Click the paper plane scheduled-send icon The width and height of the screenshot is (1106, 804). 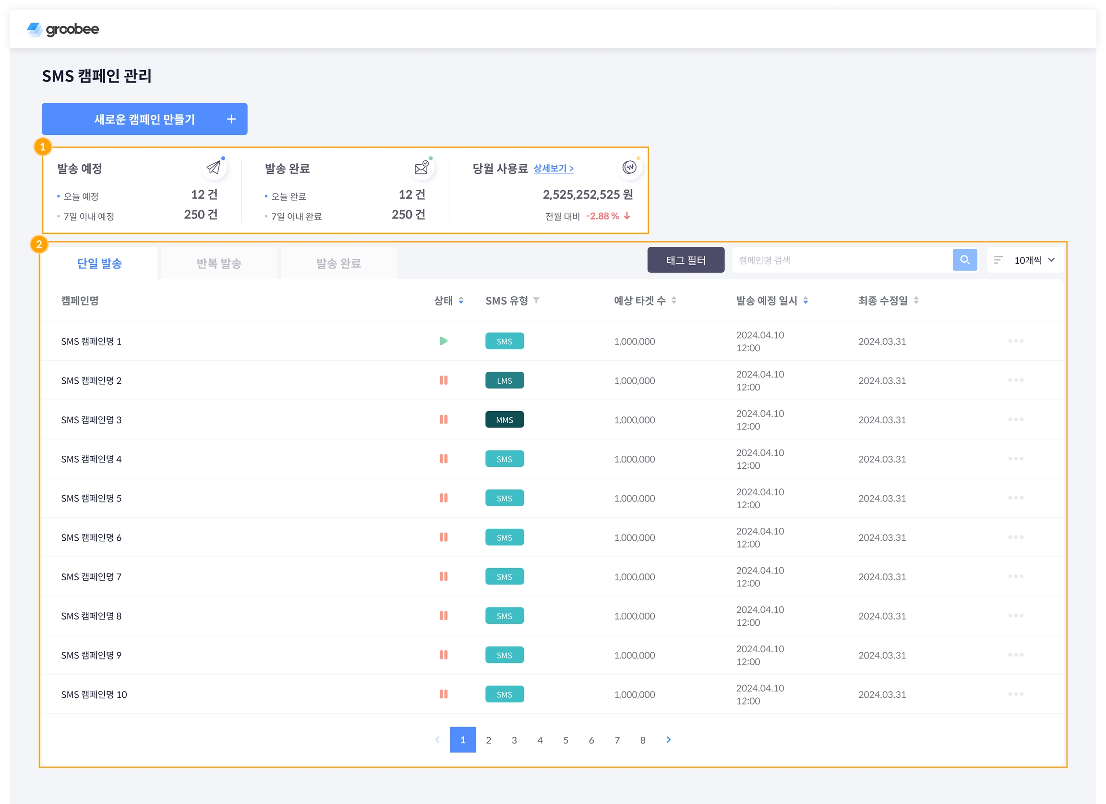pos(214,168)
